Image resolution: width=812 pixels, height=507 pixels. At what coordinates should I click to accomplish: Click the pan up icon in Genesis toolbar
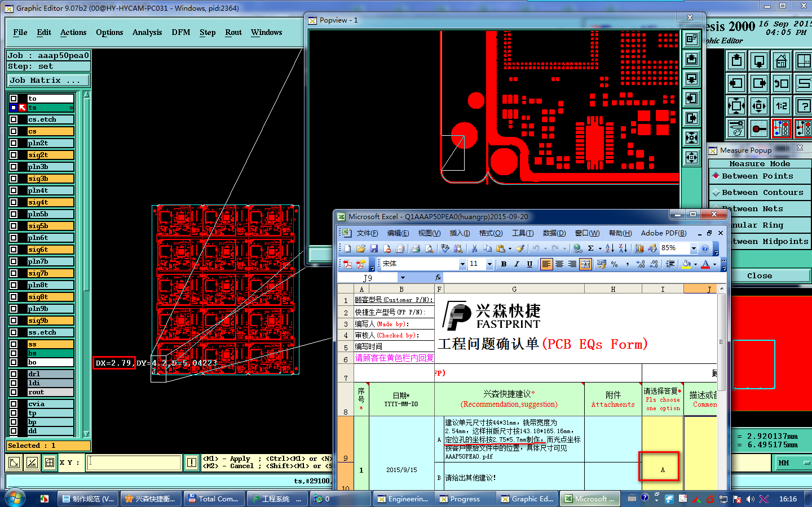tap(736, 60)
